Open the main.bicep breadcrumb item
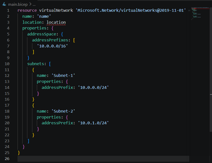The width and height of the screenshot is (212, 163). (x=18, y=4)
